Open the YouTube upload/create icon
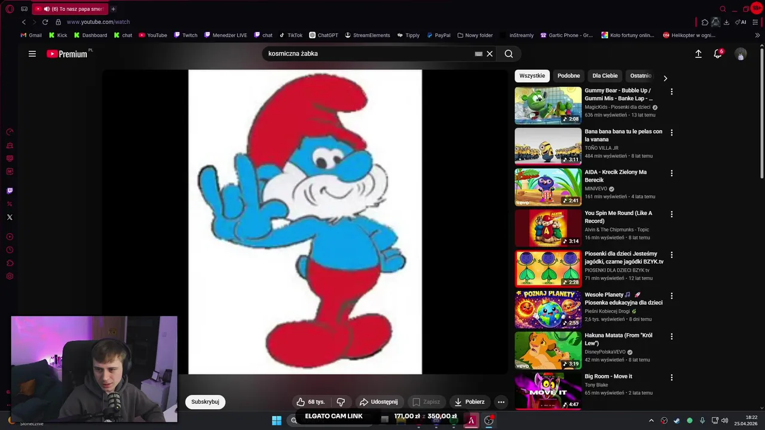Screen dimensions: 765x430 (698, 54)
